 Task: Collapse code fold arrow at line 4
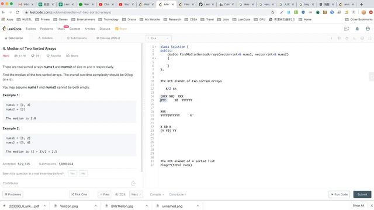(156, 58)
